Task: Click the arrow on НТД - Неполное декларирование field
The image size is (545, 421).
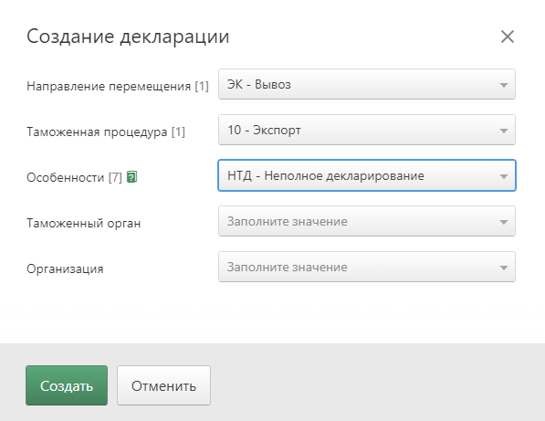Action: (504, 176)
